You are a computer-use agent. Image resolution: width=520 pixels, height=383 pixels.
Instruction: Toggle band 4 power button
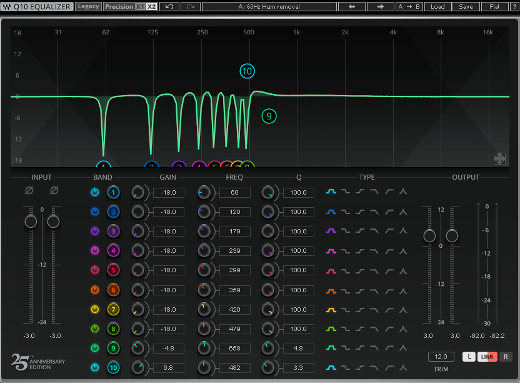(x=95, y=250)
